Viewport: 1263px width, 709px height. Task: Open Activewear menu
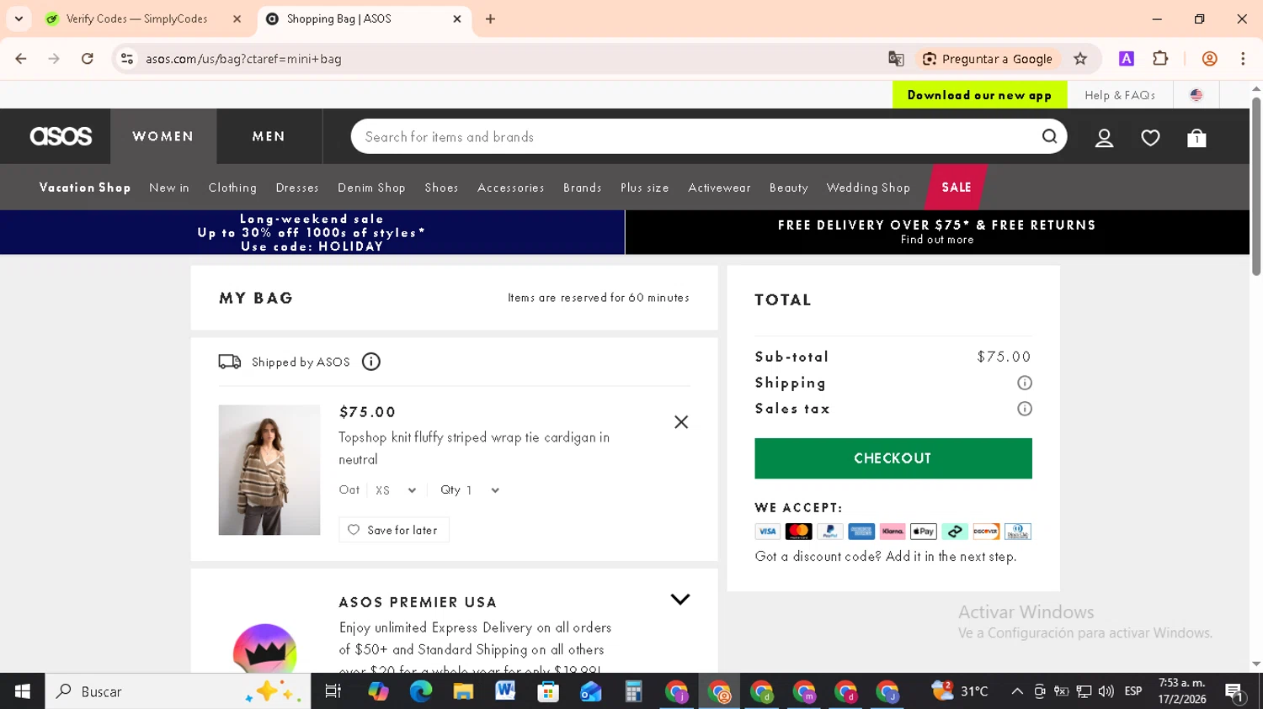(719, 188)
